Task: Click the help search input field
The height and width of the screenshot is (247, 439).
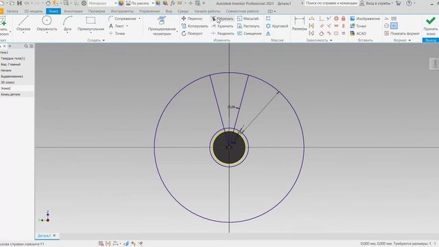Action: point(331,3)
